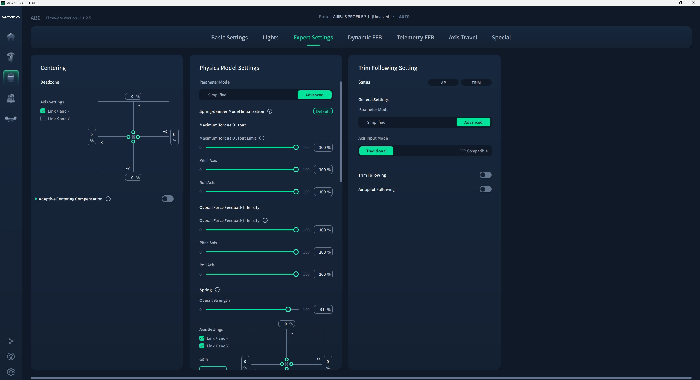Open the Axis Travel tab
This screenshot has width=700, height=380.
(x=463, y=38)
